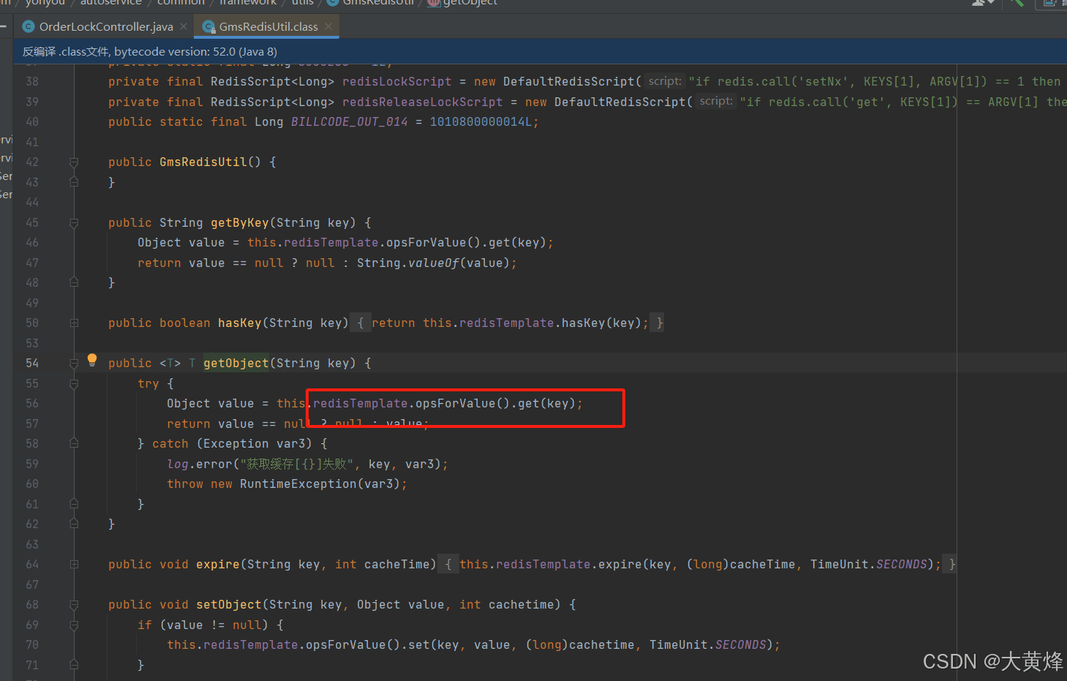Collapse the setObject method at line 68
This screenshot has width=1067, height=681.
74,604
